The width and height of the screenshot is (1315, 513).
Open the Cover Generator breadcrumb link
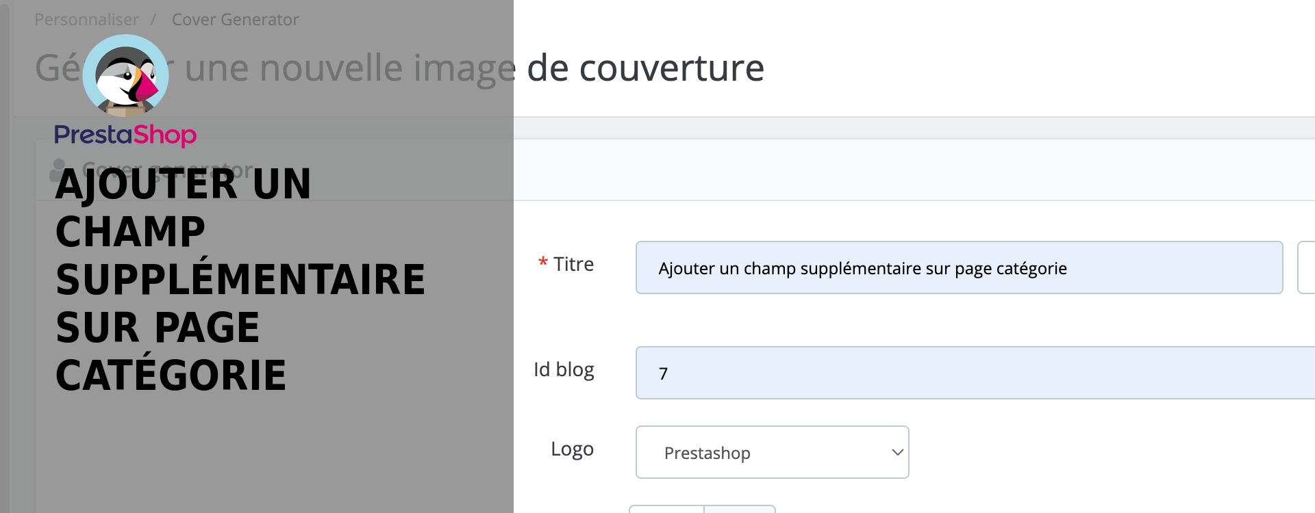click(x=235, y=20)
